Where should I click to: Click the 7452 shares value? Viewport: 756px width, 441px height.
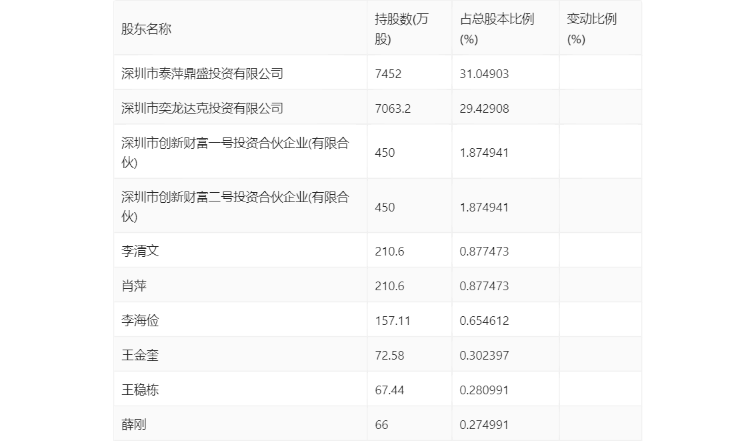click(x=388, y=74)
